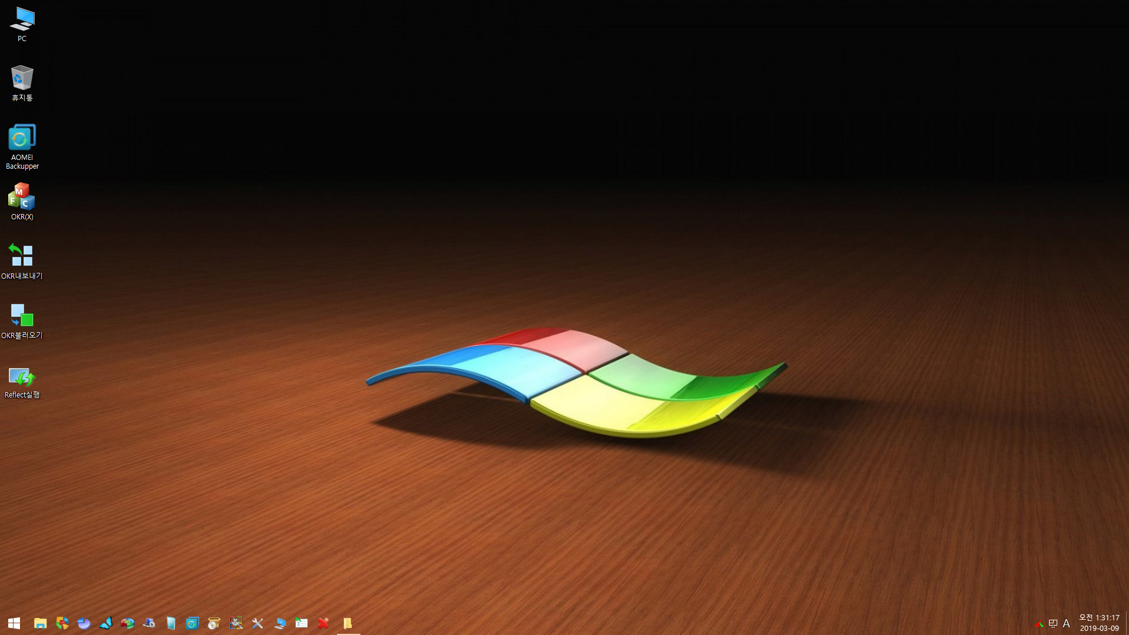The image size is (1129, 635).
Task: Launch AOMEI Backupper from the taskbar
Action: click(192, 623)
